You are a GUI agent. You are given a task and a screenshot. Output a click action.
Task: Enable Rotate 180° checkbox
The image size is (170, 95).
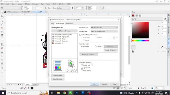tap(82, 65)
